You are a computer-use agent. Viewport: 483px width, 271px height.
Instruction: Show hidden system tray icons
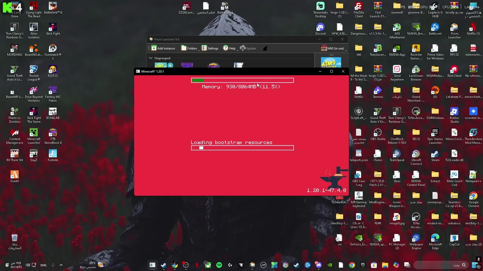[x=61, y=265]
